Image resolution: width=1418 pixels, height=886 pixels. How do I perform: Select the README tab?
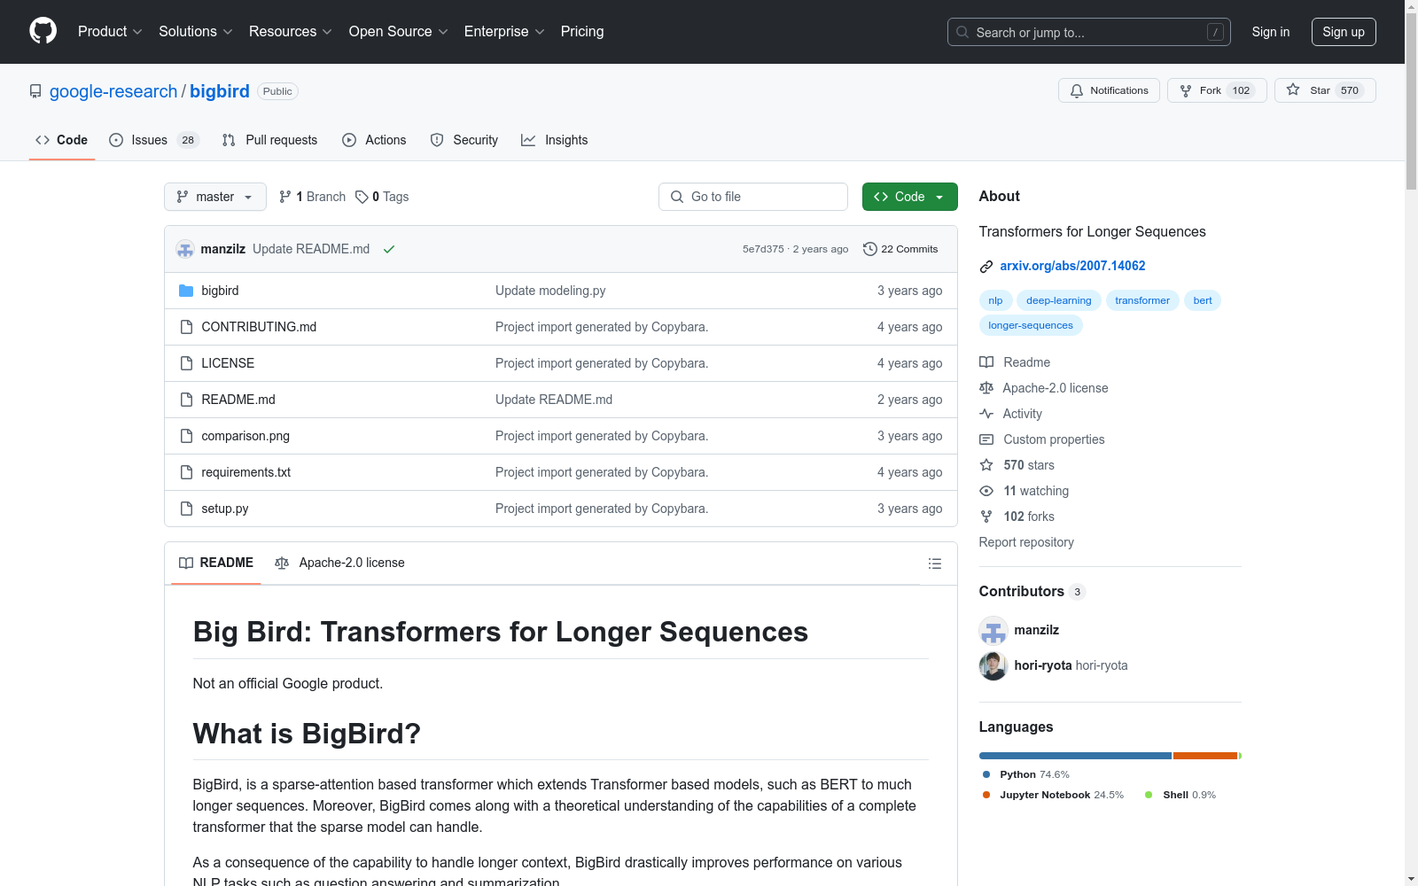[x=216, y=563]
